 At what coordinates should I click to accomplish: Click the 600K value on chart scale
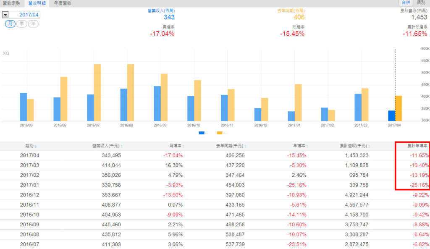point(425,49)
